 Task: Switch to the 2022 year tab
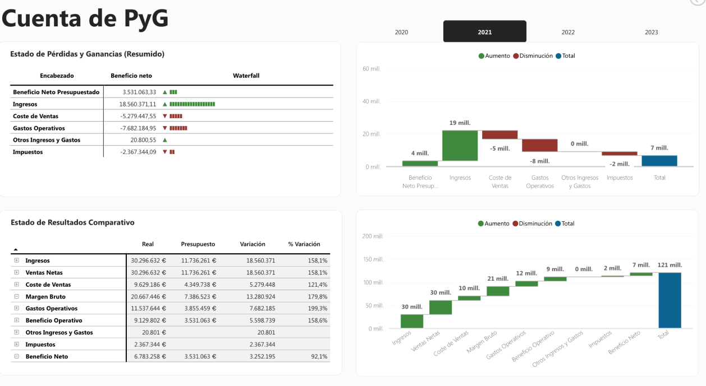568,32
